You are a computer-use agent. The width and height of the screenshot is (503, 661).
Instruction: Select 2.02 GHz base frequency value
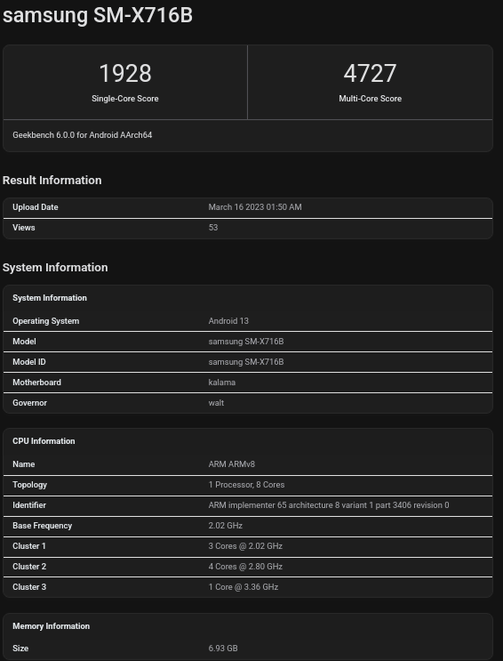[x=226, y=526]
